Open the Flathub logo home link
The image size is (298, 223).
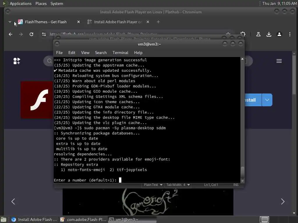17,61
